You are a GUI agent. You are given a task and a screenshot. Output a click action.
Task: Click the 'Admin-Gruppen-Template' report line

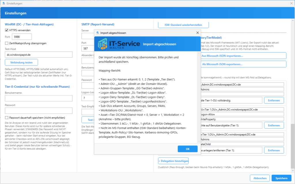(131, 88)
